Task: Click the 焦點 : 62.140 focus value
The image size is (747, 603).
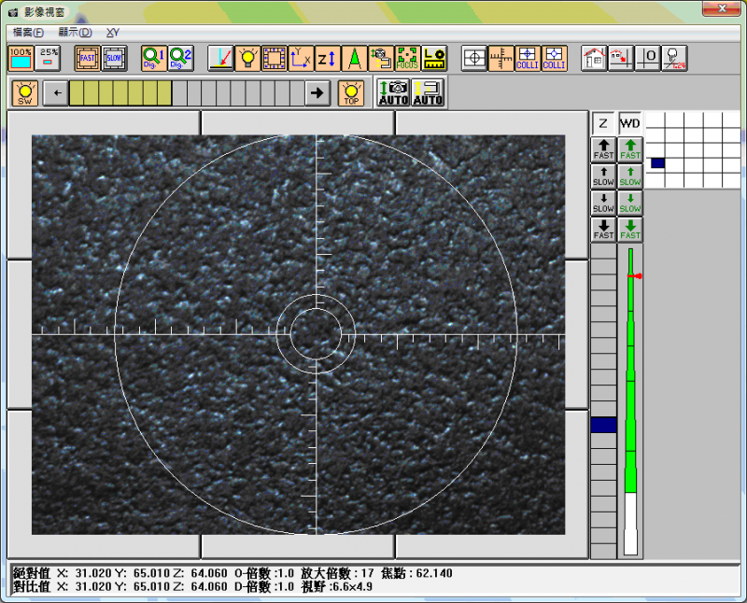Action: [x=416, y=573]
